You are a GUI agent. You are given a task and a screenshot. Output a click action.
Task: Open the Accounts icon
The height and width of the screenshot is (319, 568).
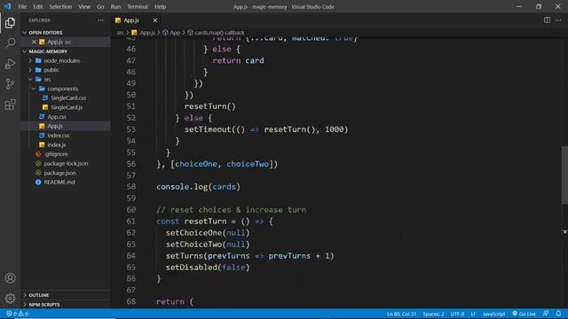click(x=10, y=278)
